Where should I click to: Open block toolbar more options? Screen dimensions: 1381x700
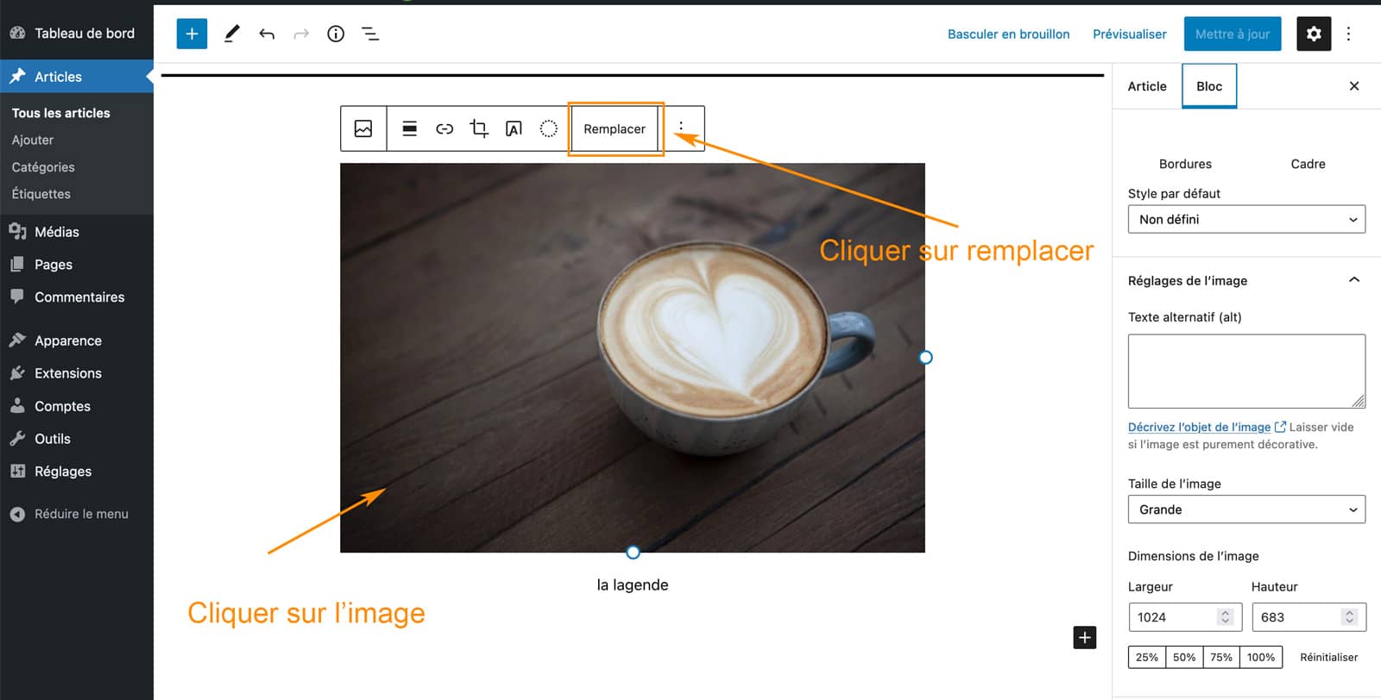(681, 128)
